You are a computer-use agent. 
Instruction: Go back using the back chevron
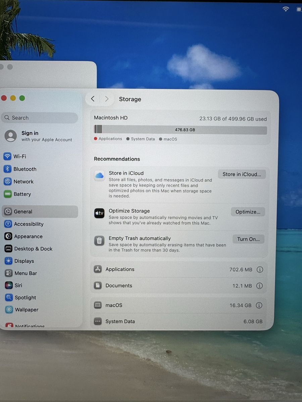[93, 99]
